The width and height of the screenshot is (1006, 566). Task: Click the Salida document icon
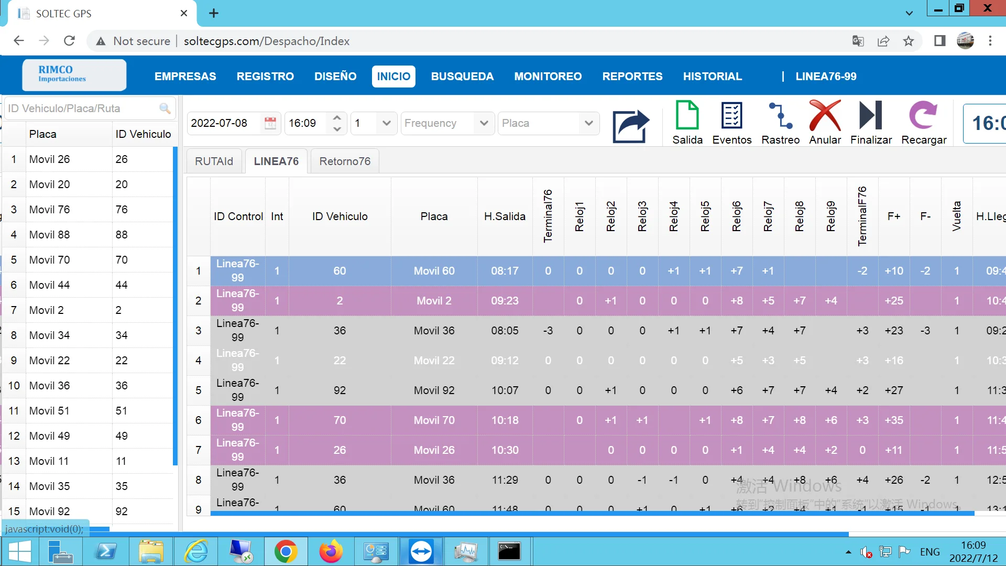click(687, 115)
